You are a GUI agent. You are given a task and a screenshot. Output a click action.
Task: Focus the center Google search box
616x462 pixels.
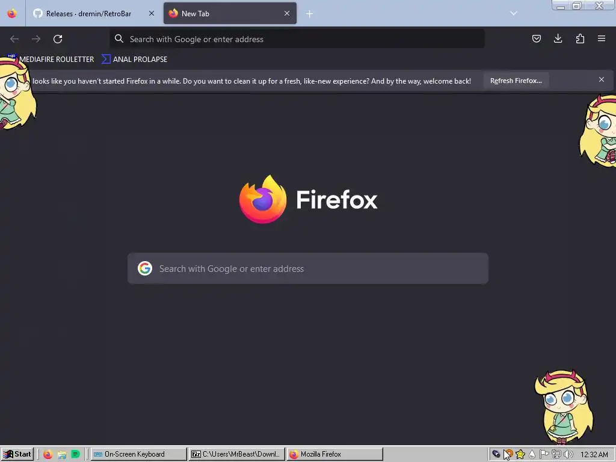(x=308, y=269)
